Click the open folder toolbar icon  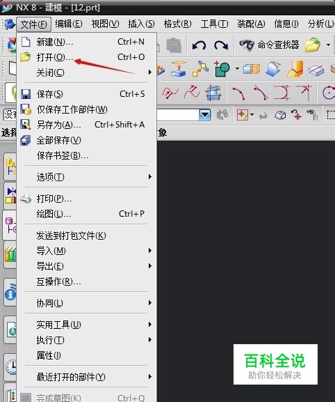313,45
